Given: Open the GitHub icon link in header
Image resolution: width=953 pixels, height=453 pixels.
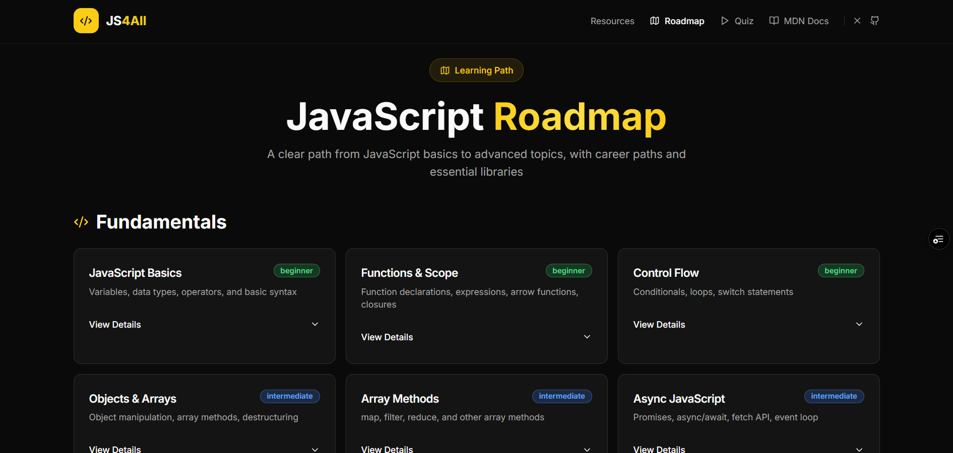Looking at the screenshot, I should click(x=875, y=21).
